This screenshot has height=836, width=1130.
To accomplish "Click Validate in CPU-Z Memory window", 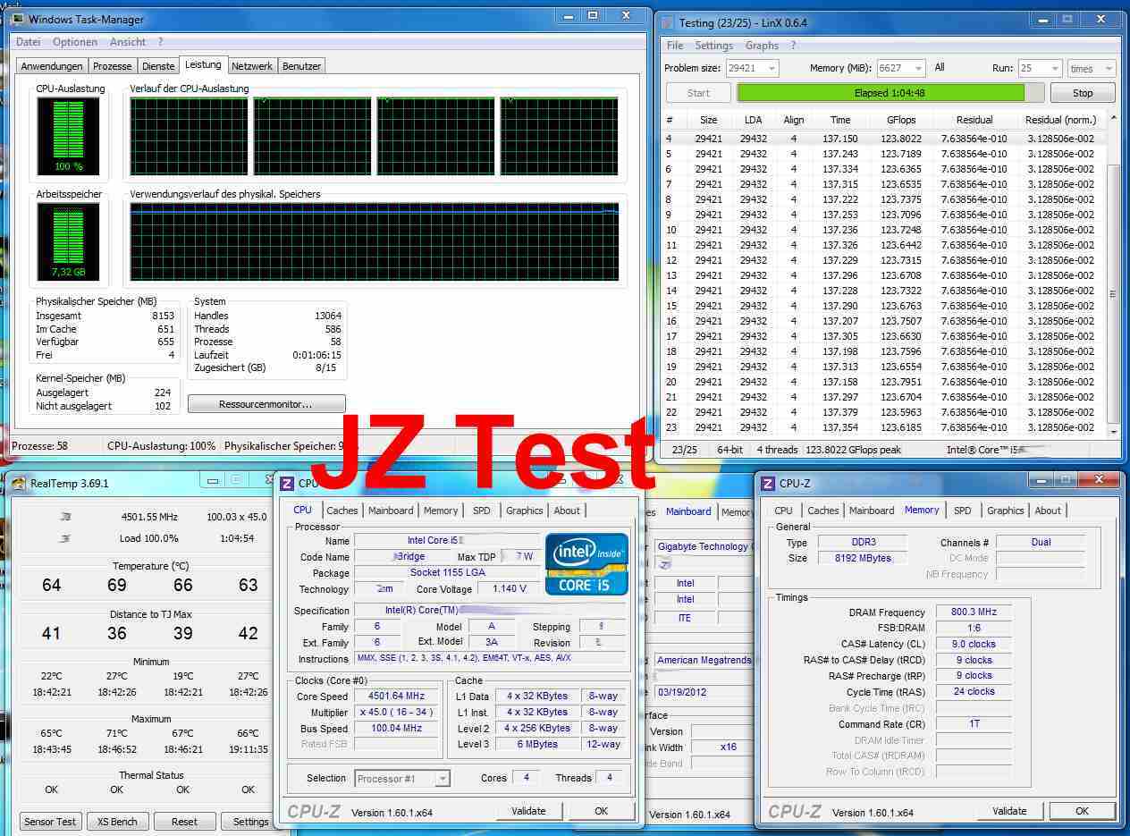I will pyautogui.click(x=1009, y=811).
